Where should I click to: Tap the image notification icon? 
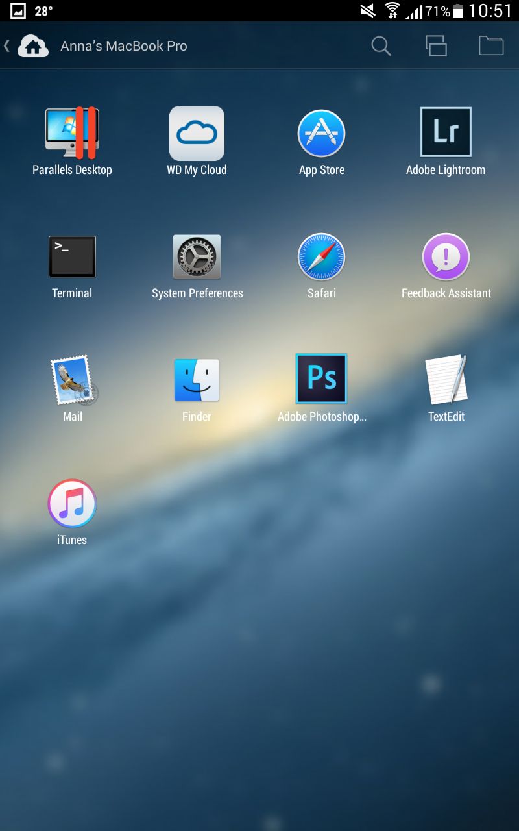point(18,11)
